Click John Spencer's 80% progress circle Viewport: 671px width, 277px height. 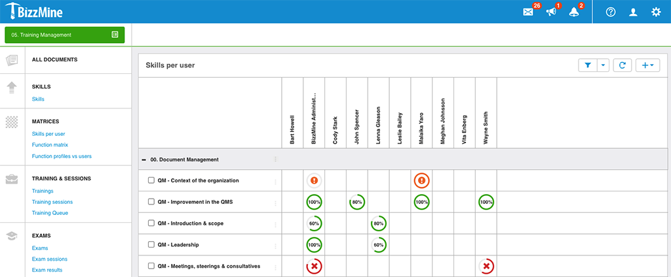357,202
